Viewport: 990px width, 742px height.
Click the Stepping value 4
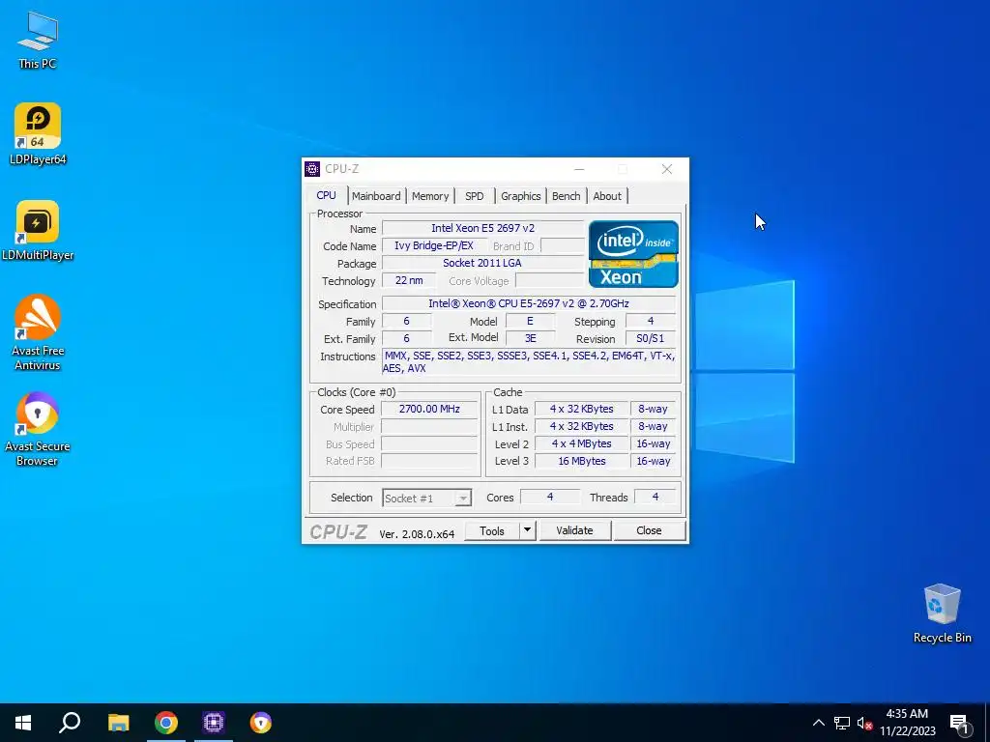(x=651, y=321)
